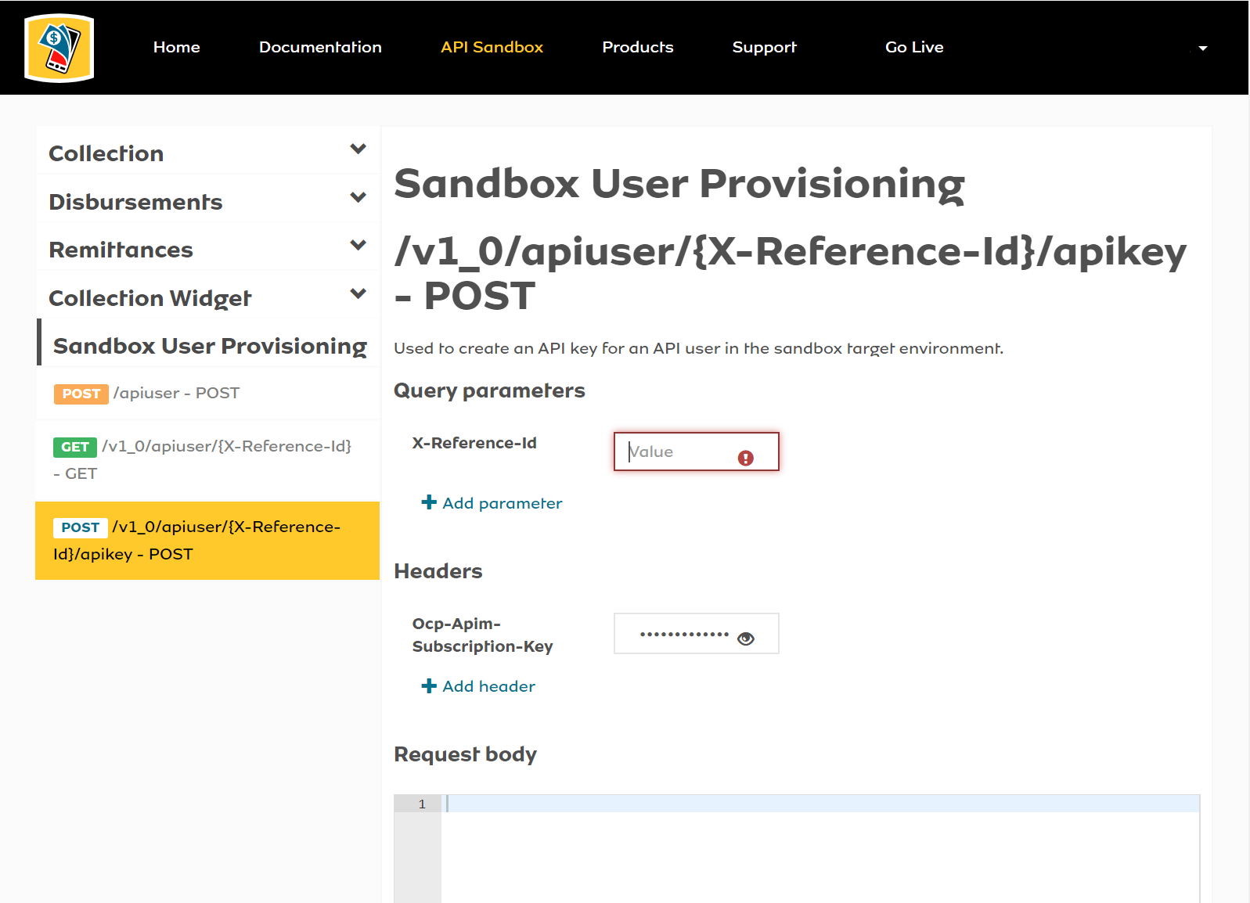Click the Collection Widget sidebar heading
The height and width of the screenshot is (903, 1250).
coord(150,298)
